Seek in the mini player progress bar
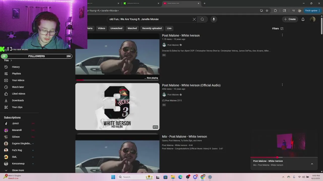 [284, 157]
